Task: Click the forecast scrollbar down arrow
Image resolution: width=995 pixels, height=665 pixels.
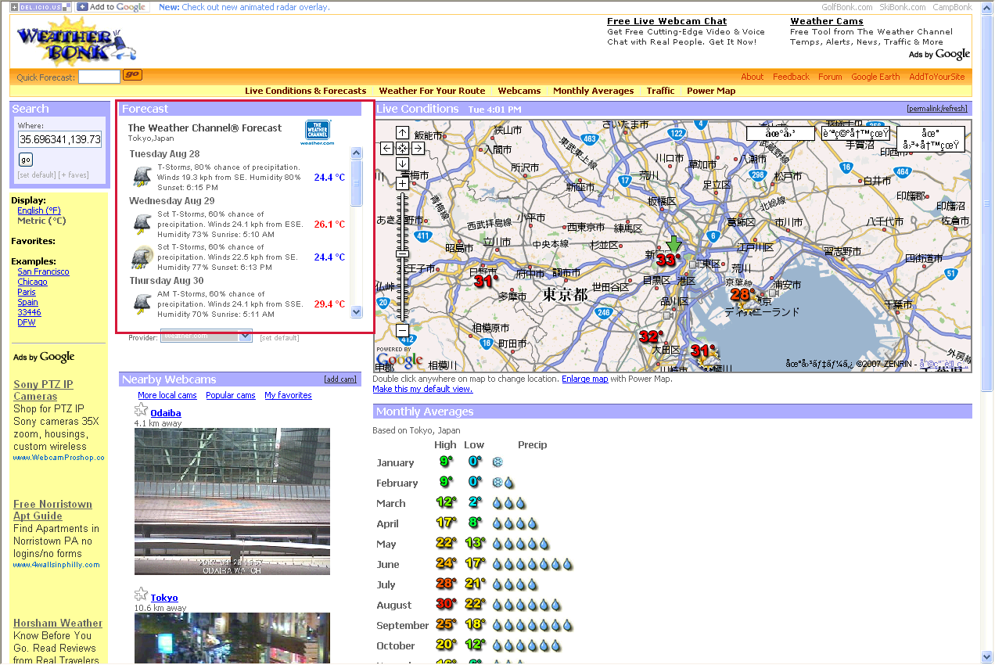Action: coord(357,311)
